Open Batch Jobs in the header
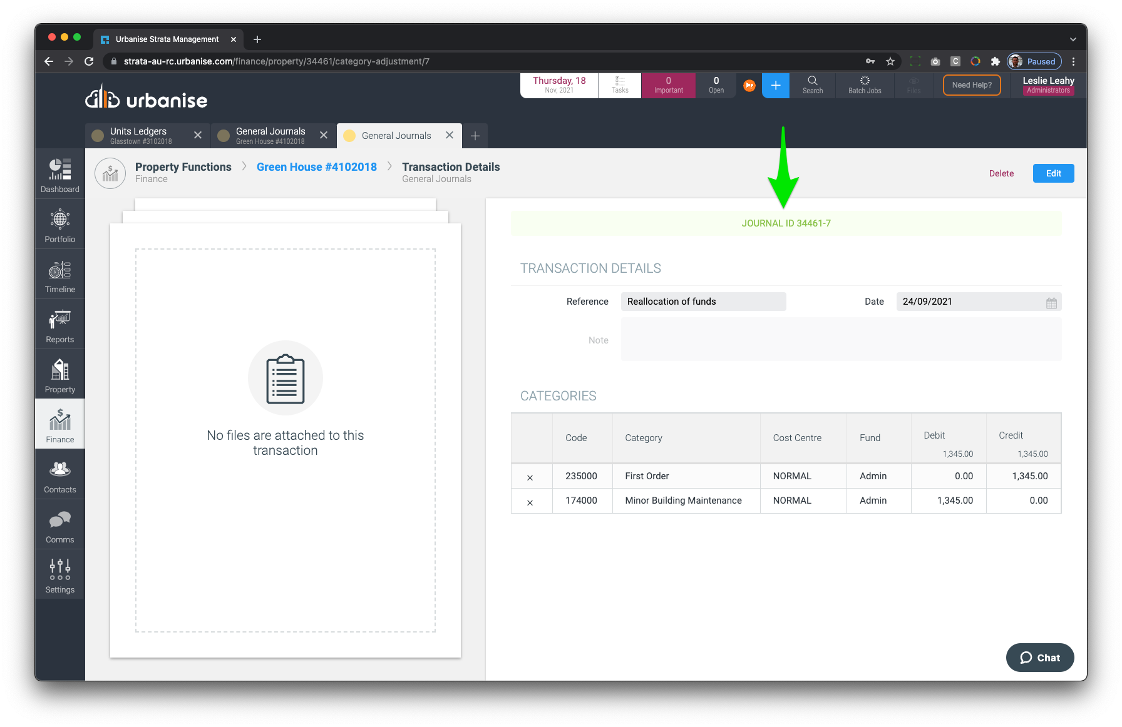 click(864, 86)
